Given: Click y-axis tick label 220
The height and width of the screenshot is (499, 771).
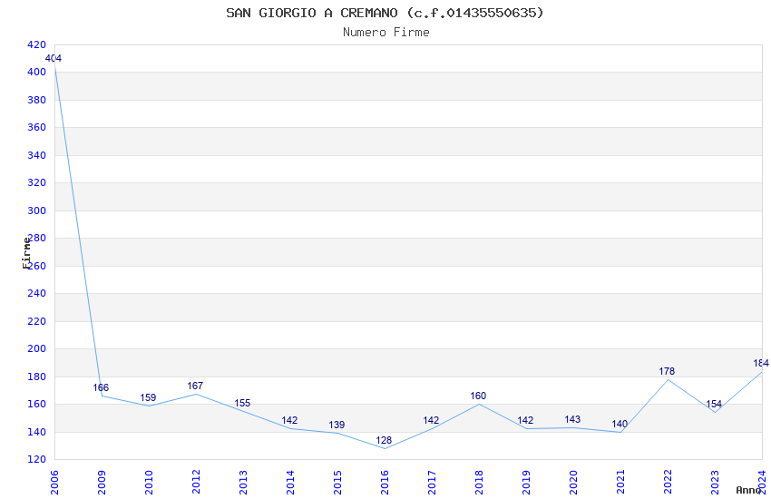Looking at the screenshot, I should 36,321.
